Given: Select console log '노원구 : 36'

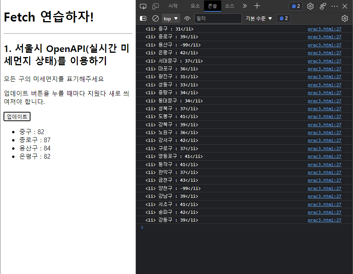Looking at the screenshot, I should 172,133.
